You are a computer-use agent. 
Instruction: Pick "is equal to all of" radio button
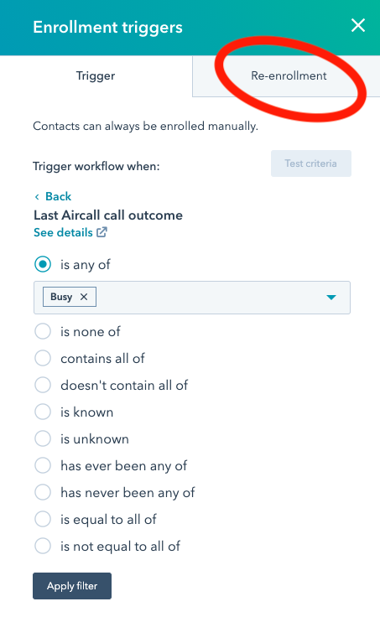(43, 519)
